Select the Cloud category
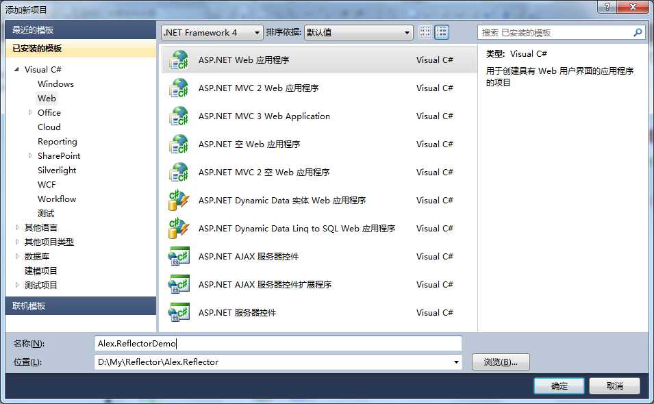The height and width of the screenshot is (404, 654). [49, 127]
